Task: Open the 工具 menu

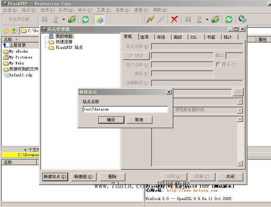Action: tap(104, 10)
